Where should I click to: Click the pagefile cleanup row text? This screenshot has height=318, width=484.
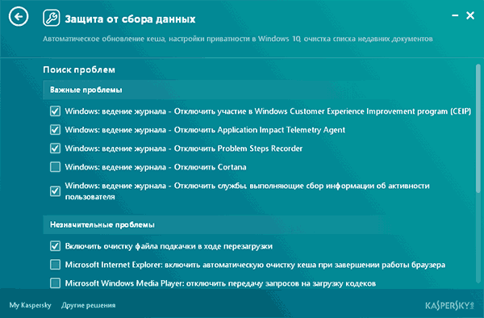click(169, 246)
